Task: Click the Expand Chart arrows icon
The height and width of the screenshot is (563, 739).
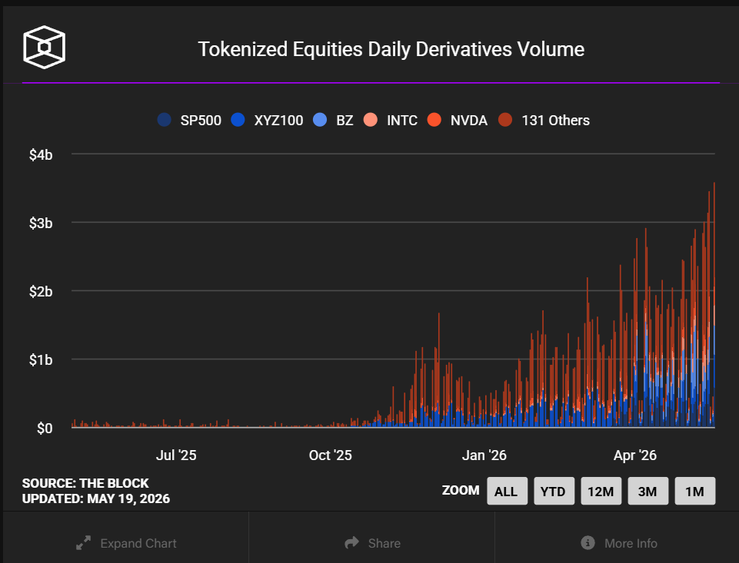Action: coord(83,543)
